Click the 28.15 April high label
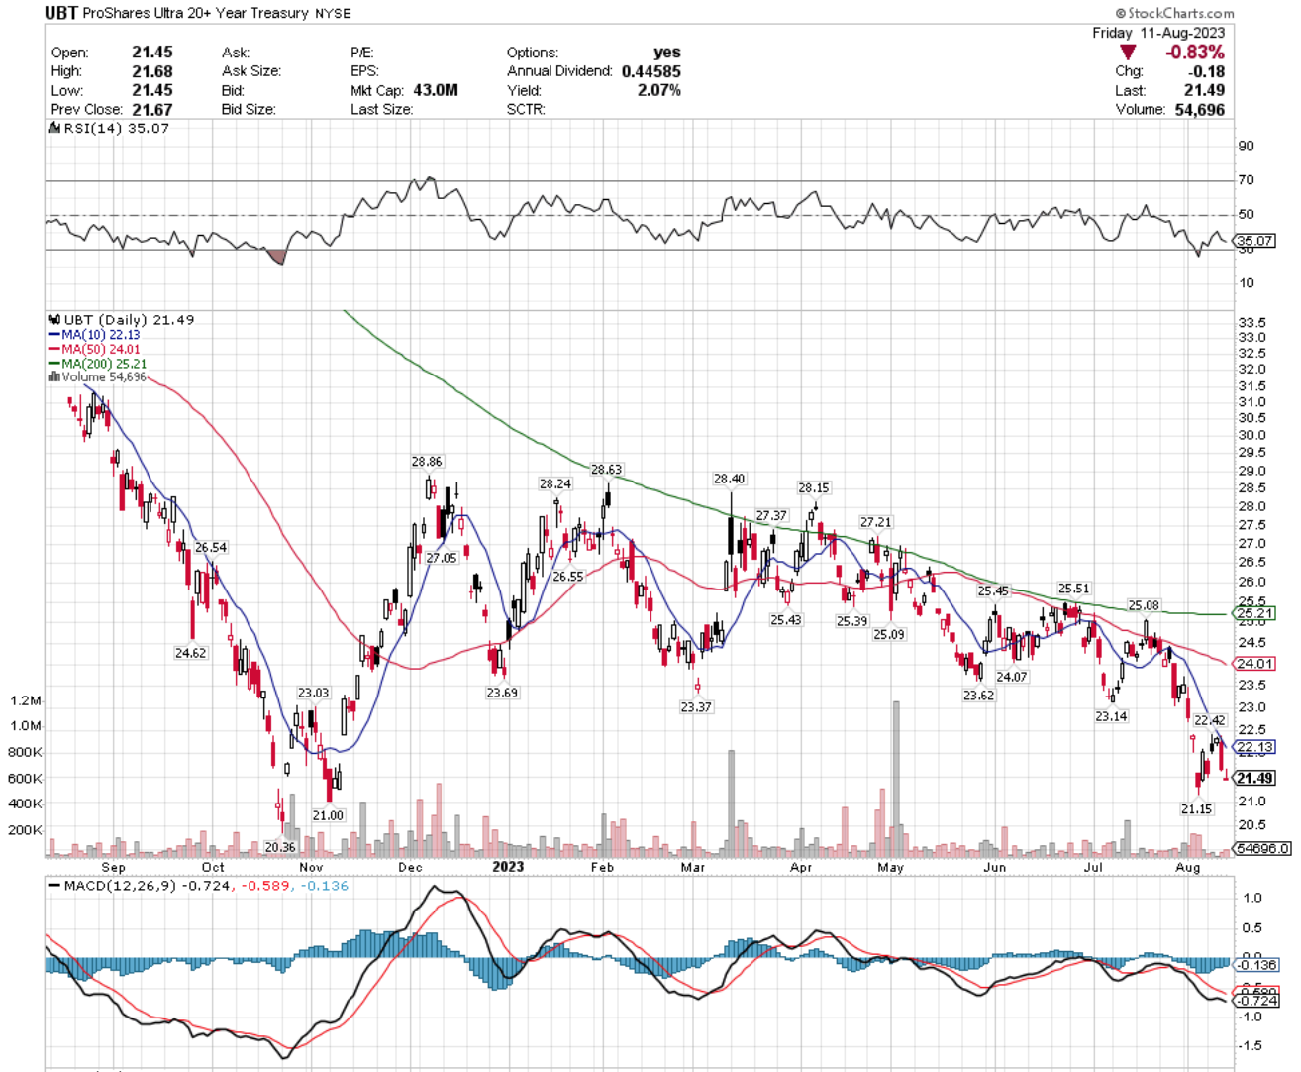 tap(814, 488)
